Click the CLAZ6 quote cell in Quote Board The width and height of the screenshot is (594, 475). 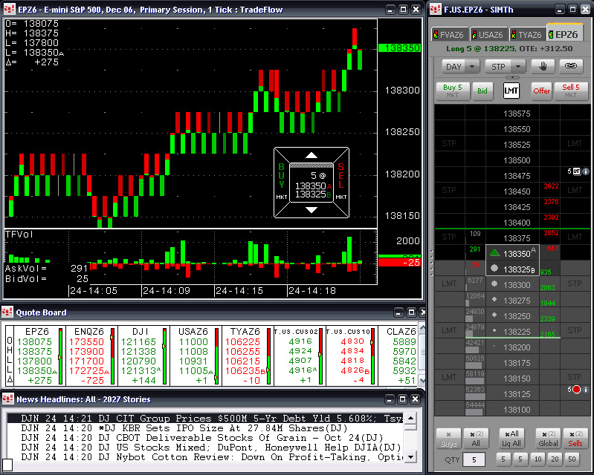[x=399, y=356]
